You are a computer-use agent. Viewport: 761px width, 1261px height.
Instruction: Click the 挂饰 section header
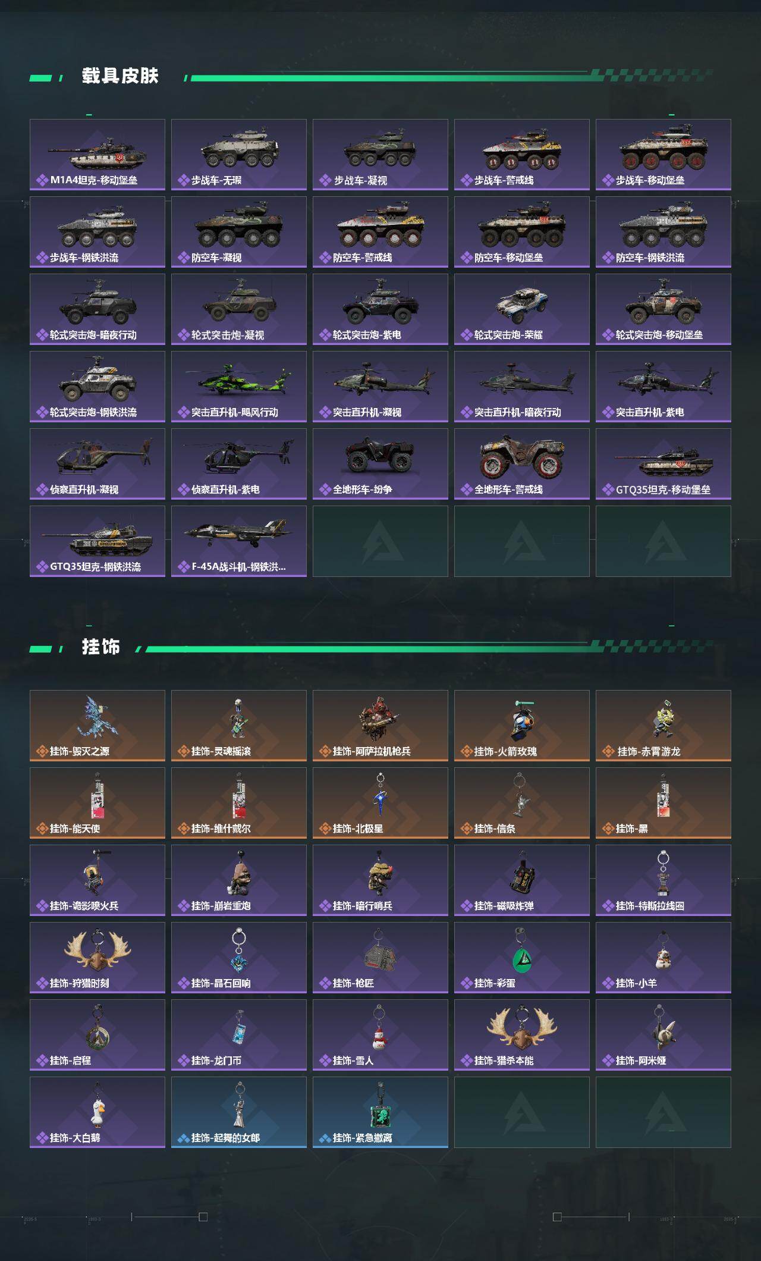click(101, 647)
